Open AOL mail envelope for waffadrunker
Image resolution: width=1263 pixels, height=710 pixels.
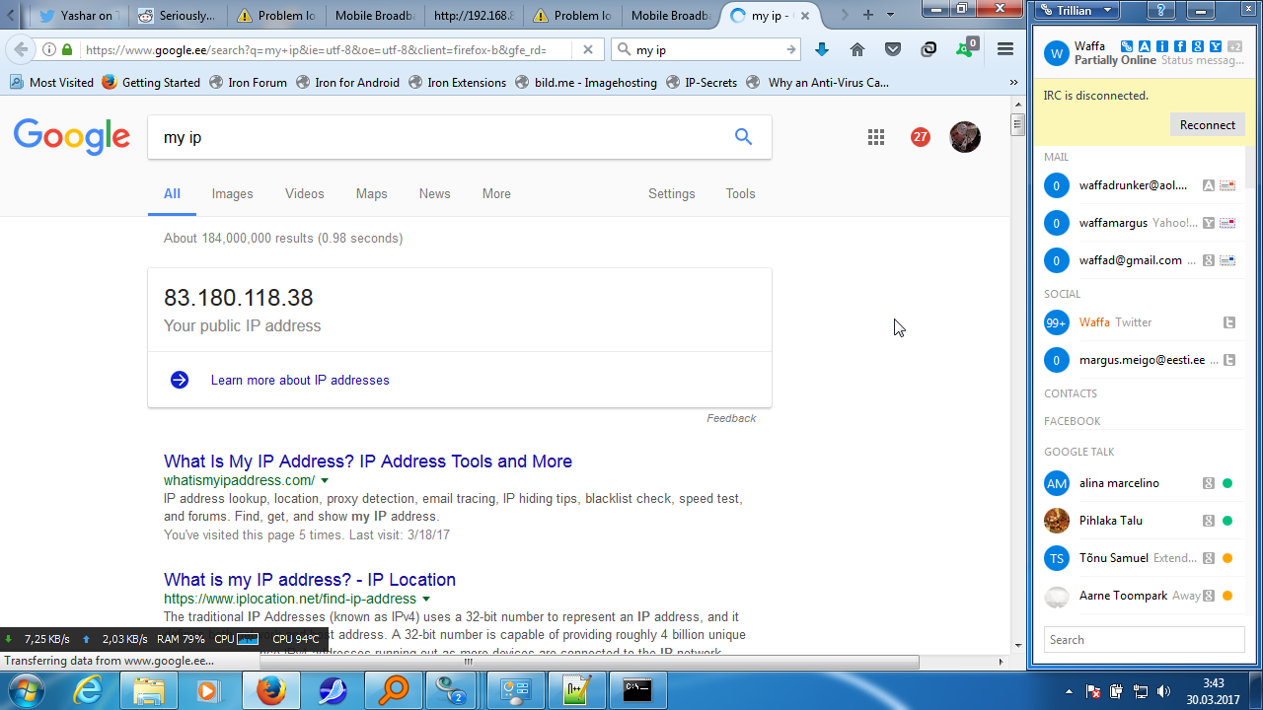[x=1227, y=185]
